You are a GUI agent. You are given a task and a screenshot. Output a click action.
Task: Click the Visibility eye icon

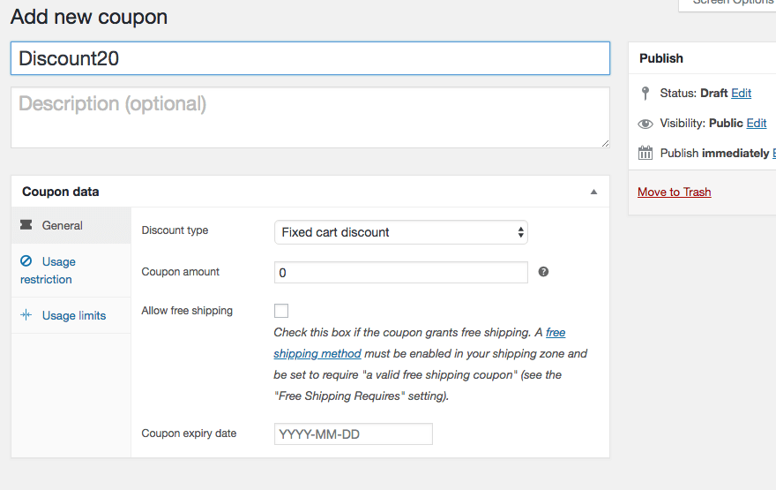pos(645,124)
